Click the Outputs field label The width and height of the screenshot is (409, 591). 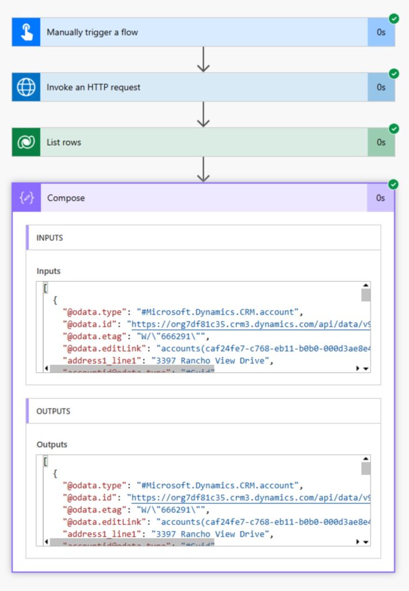pyautogui.click(x=51, y=444)
